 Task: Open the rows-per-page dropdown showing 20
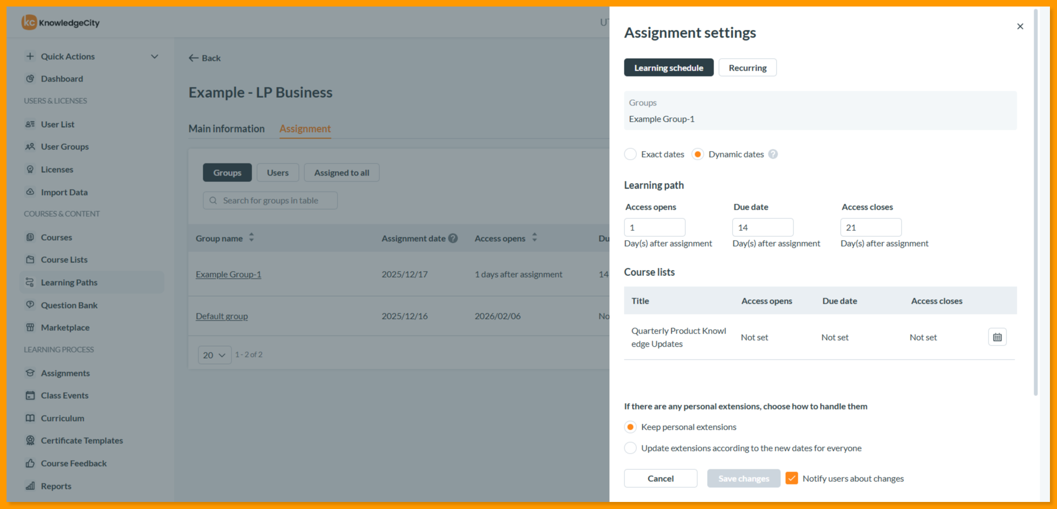click(215, 355)
